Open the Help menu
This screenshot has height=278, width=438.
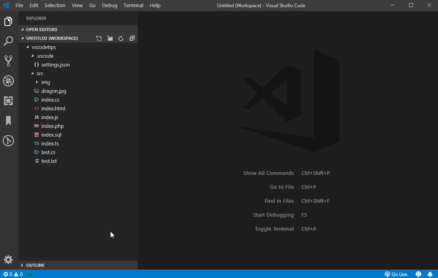(155, 5)
